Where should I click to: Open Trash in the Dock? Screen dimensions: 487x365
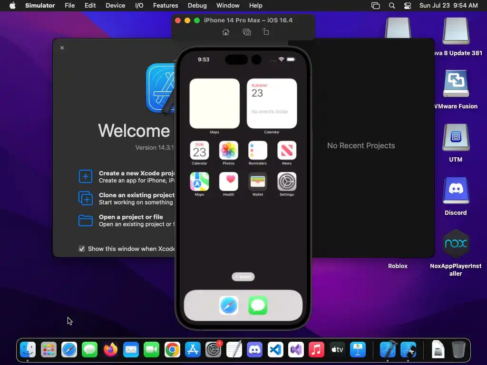[458, 350]
